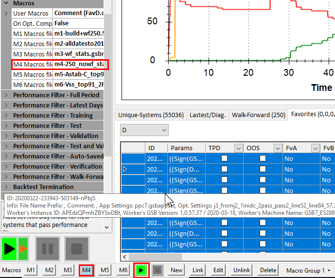Click the New macro button

[176, 270]
